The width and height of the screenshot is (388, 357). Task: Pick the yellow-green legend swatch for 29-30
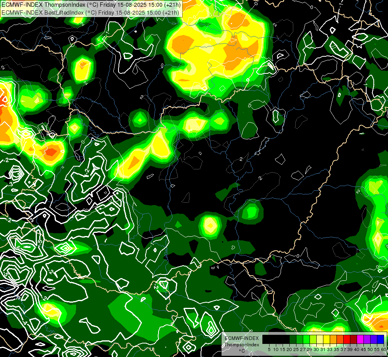[x=313, y=339]
